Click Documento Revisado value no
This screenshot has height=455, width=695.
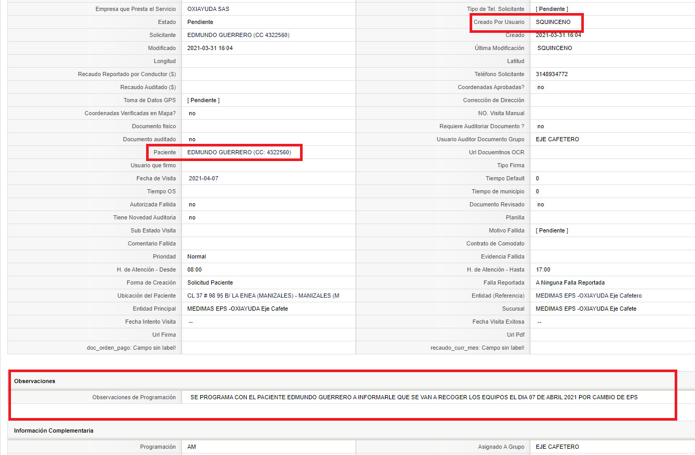(541, 204)
